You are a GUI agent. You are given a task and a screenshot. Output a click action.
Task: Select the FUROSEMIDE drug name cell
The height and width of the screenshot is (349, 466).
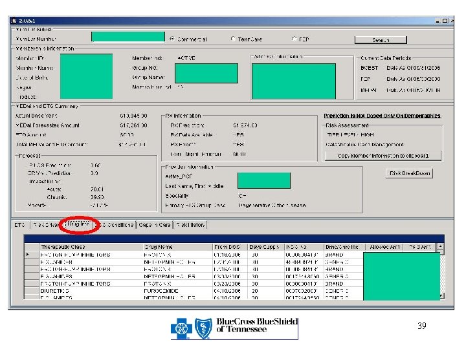click(178, 291)
